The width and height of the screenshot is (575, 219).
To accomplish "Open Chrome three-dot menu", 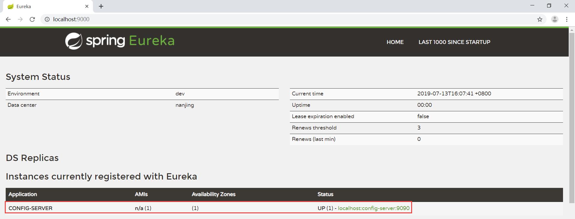I will (567, 19).
